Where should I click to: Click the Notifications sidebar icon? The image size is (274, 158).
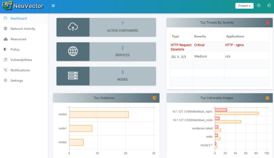point(6,70)
